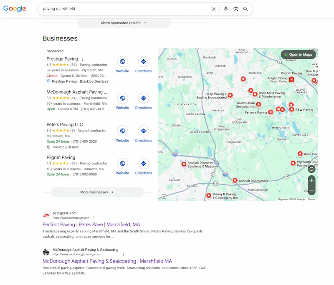
Task: Go to the Google logo homepage
Action: [x=15, y=8]
